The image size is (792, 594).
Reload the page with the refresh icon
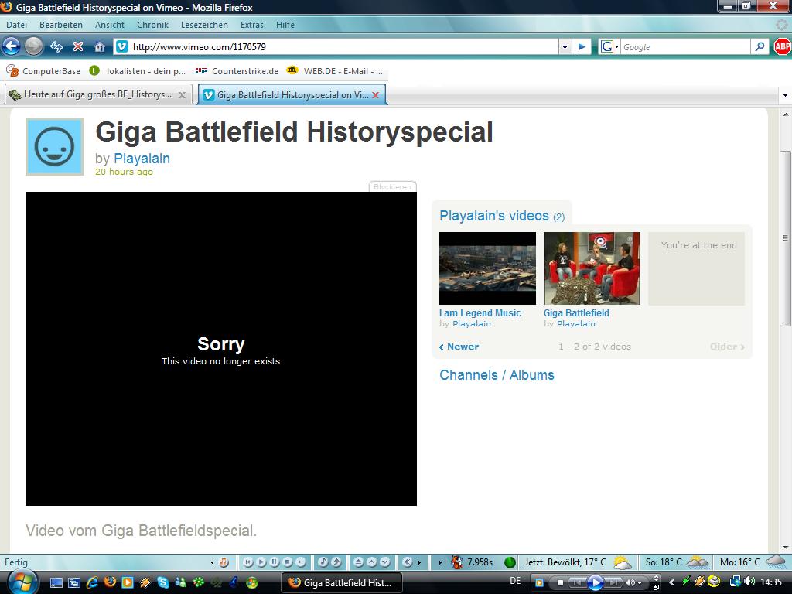(x=56, y=47)
